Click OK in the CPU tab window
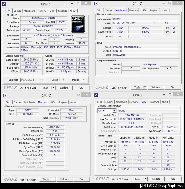185x189 pixels. click(x=81, y=88)
